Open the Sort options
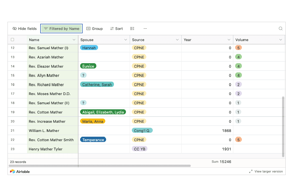The height and width of the screenshot is (194, 291). coord(116,29)
